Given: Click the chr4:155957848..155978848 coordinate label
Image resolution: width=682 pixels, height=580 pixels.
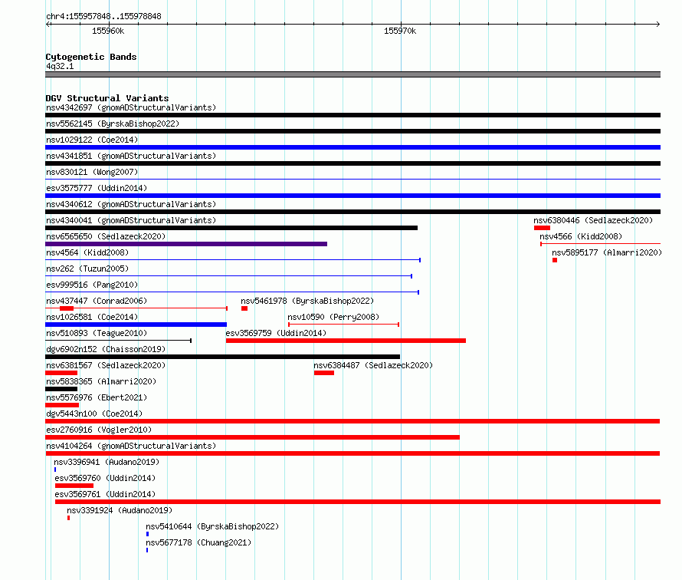Looking at the screenshot, I should (x=103, y=16).
